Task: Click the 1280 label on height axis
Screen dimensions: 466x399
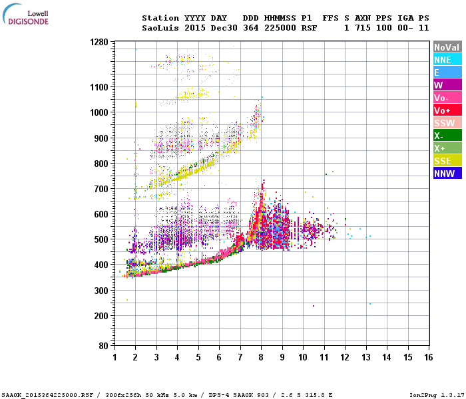Action: coord(99,42)
